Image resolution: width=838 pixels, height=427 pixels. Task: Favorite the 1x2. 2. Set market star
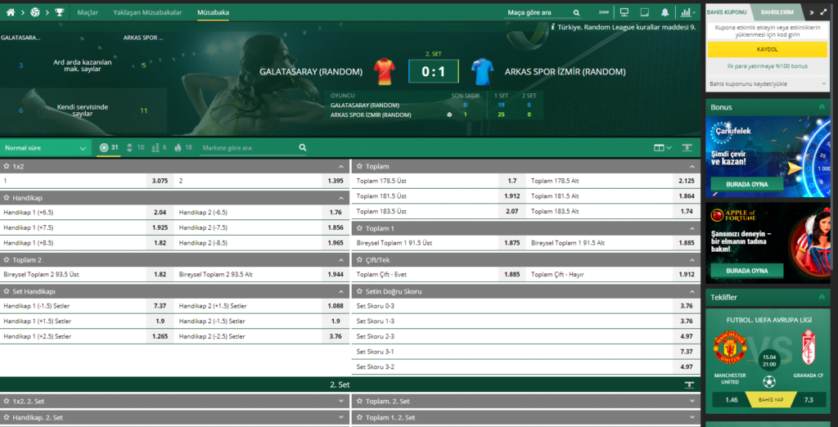point(7,401)
